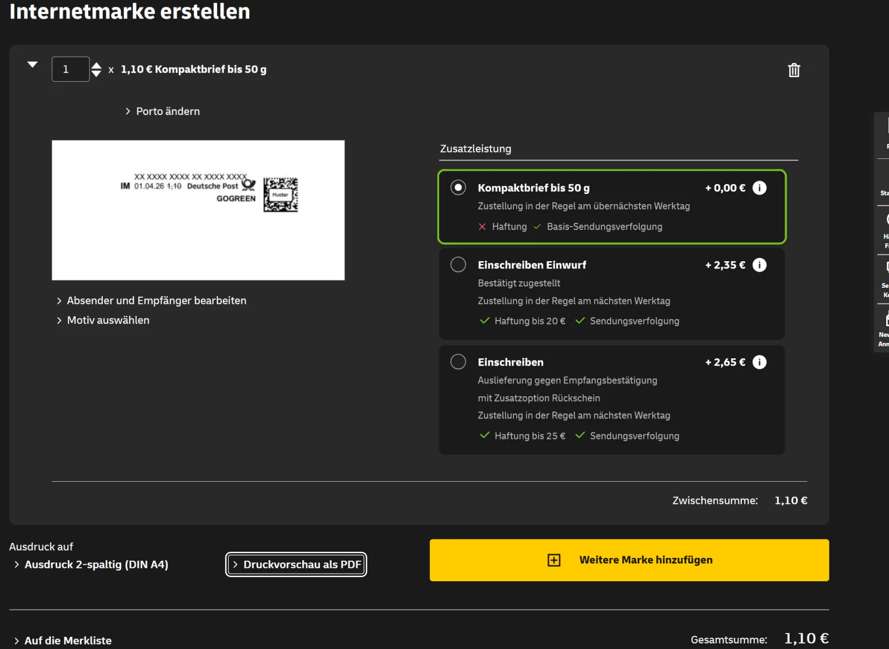
Task: Click the Zusatzleistung heading
Action: point(476,149)
